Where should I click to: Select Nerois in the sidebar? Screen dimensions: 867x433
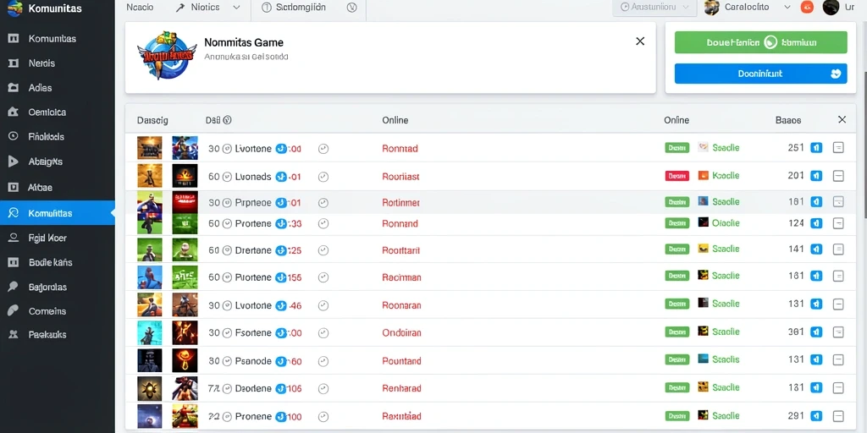[x=41, y=63]
